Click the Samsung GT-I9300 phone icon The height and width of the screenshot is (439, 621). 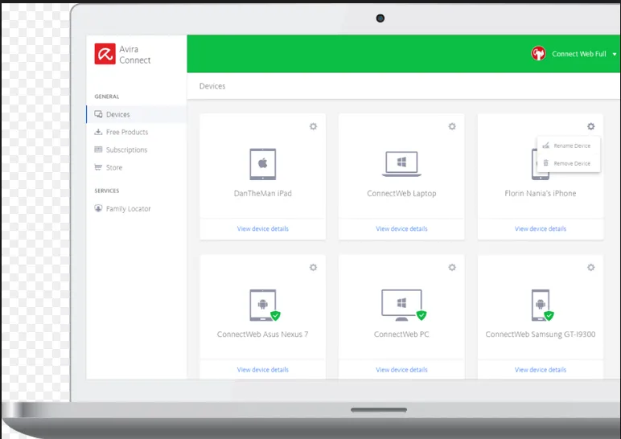pos(541,305)
